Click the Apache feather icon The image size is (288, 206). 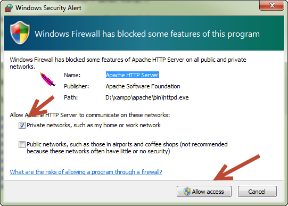pos(47,79)
